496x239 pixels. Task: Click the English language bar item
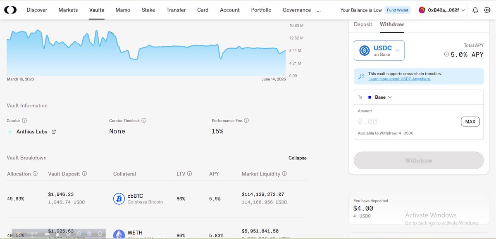[x=32, y=233]
